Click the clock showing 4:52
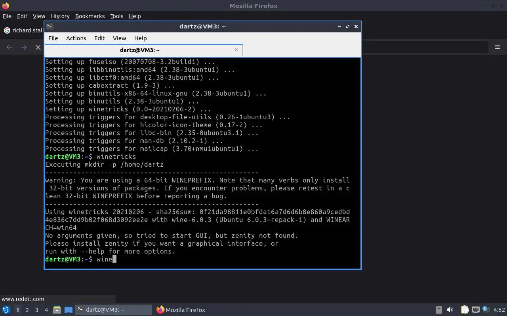507x316 pixels. (x=499, y=310)
